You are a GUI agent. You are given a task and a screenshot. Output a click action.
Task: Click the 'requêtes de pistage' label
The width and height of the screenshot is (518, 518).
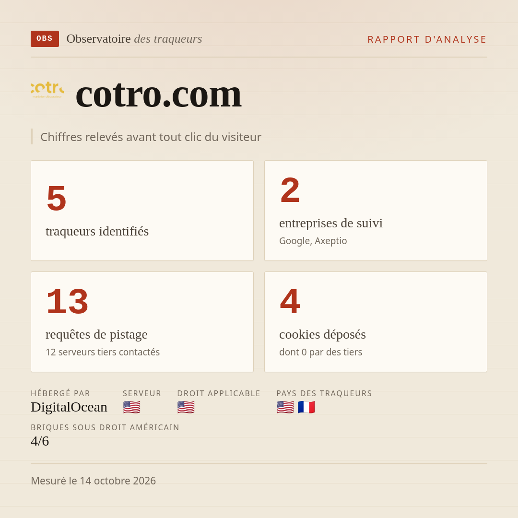96,335
